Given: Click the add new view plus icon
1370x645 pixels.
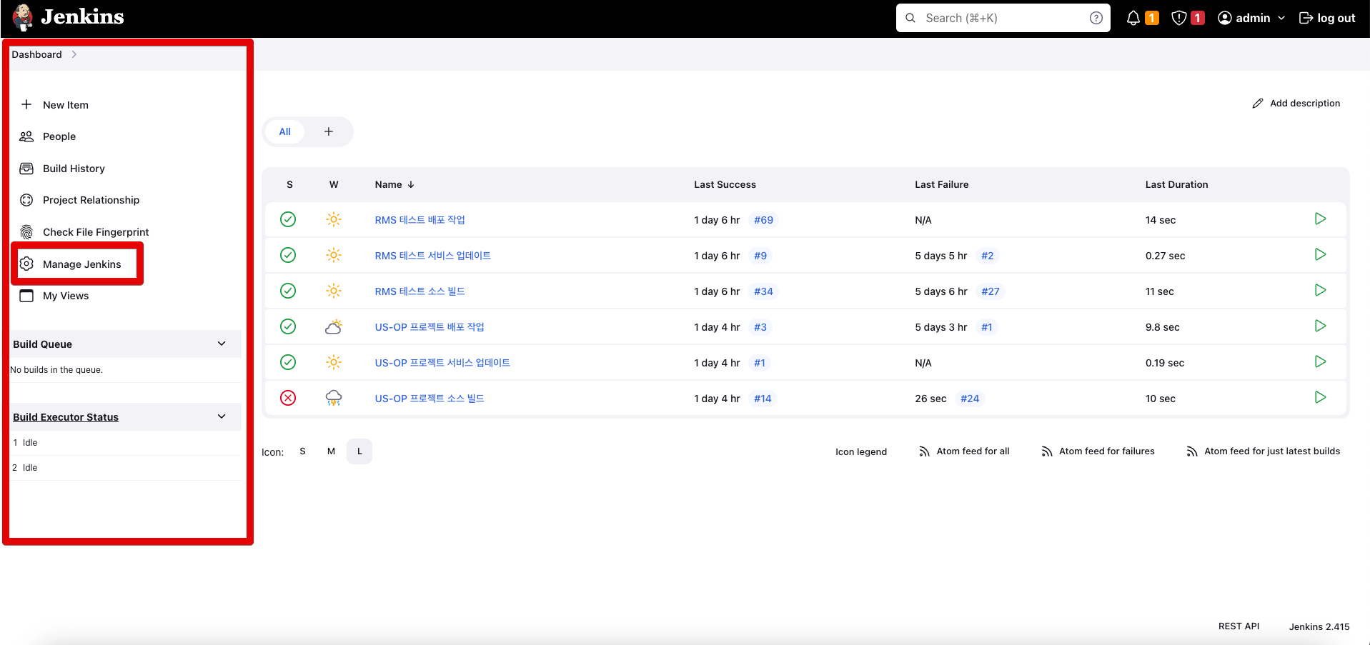Looking at the screenshot, I should (329, 131).
